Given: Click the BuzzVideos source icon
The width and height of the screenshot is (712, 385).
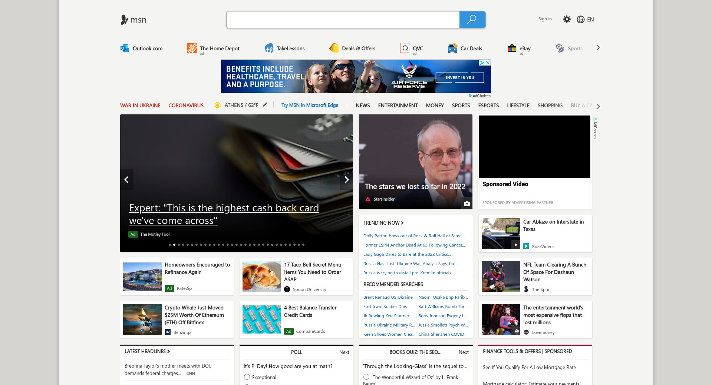Looking at the screenshot, I should click(526, 246).
